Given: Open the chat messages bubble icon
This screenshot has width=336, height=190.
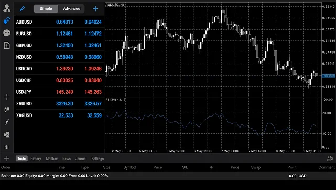Looking at the screenshot, I should coord(7,33).
